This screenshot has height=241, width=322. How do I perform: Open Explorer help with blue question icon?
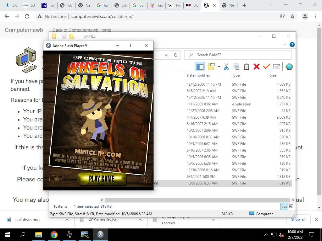(x=292, y=45)
